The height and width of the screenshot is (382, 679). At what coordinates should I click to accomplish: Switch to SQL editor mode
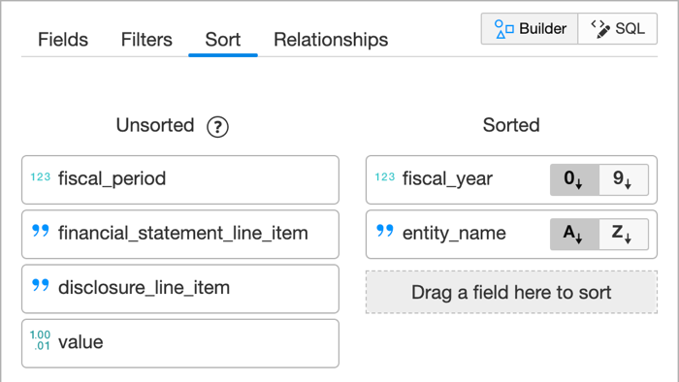click(618, 28)
